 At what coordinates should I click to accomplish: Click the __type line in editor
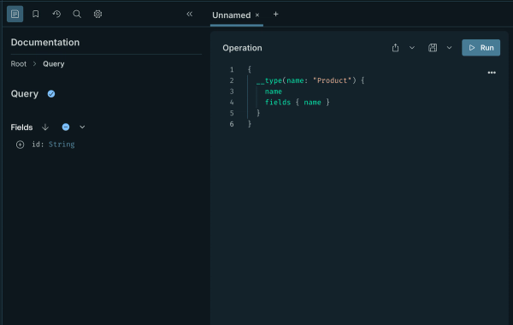tap(310, 80)
